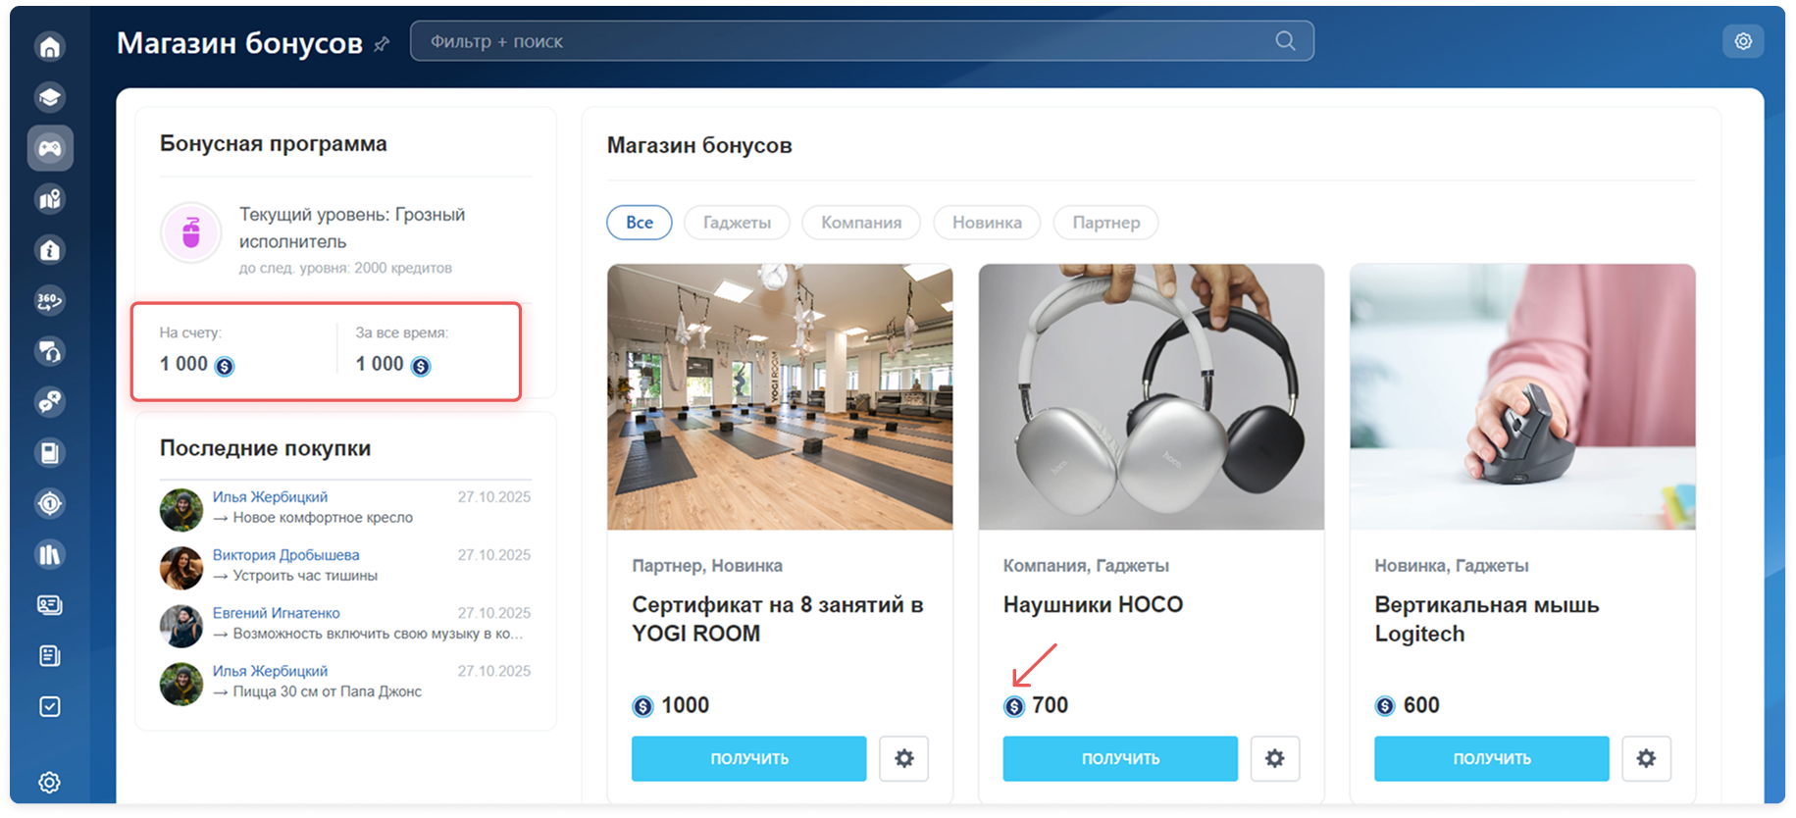Open the headset support sidebar icon
The image size is (1796, 818).
point(50,351)
